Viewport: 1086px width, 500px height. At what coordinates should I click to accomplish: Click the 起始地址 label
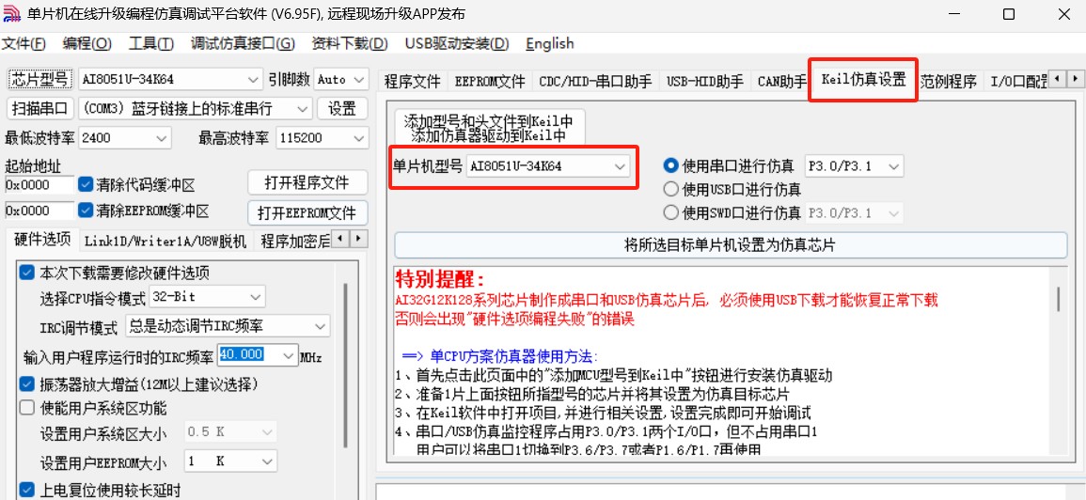[33, 166]
